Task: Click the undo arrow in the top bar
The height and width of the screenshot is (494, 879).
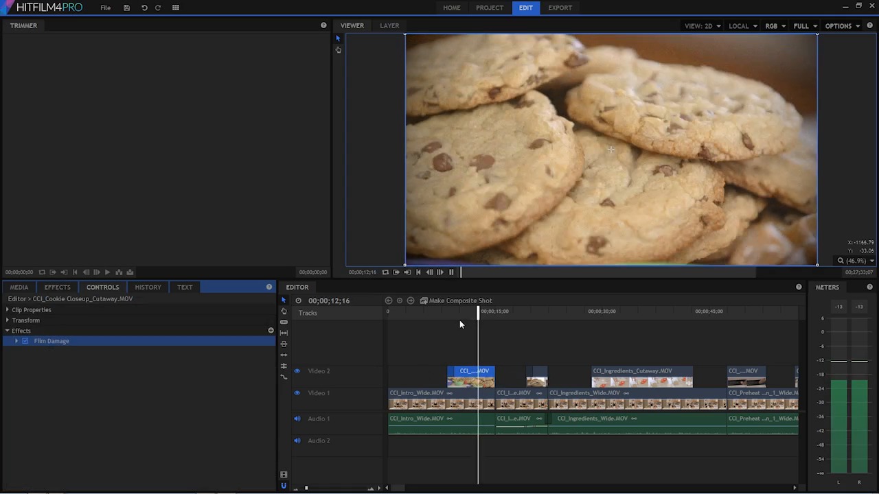Action: click(x=144, y=8)
